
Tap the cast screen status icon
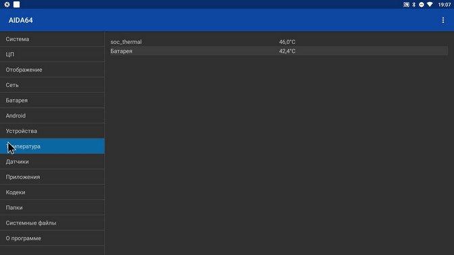[406, 4]
